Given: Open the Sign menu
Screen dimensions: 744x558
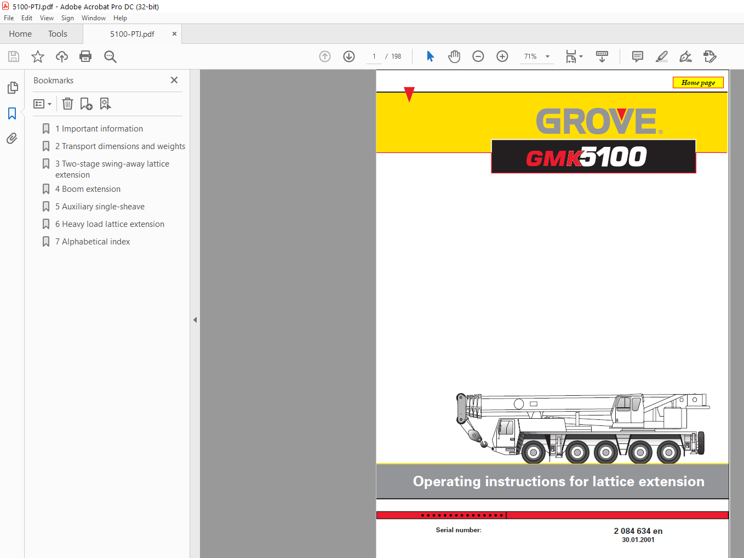Looking at the screenshot, I should (67, 18).
